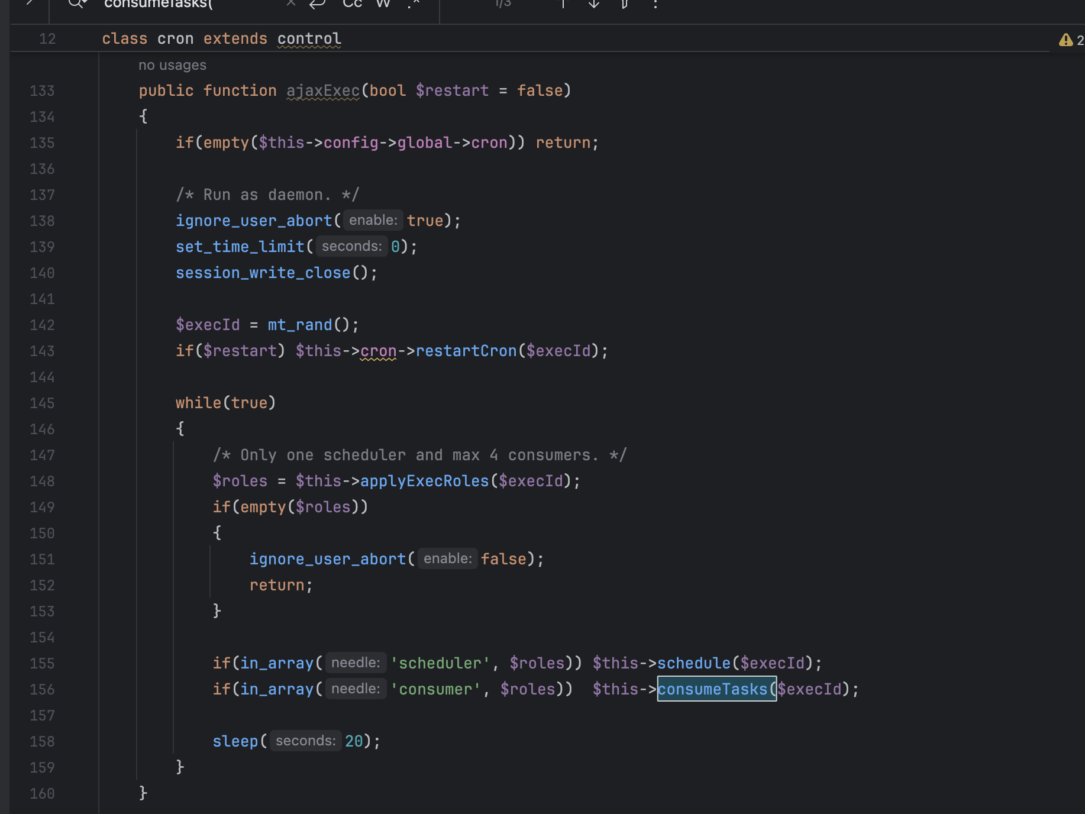Screen dimensions: 1085x814
Task: Jump to next occurrence with down arrow
Action: pyautogui.click(x=594, y=4)
